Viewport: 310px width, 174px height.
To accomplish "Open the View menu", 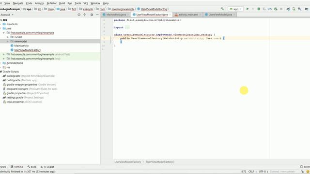I will tap(7, 3).
